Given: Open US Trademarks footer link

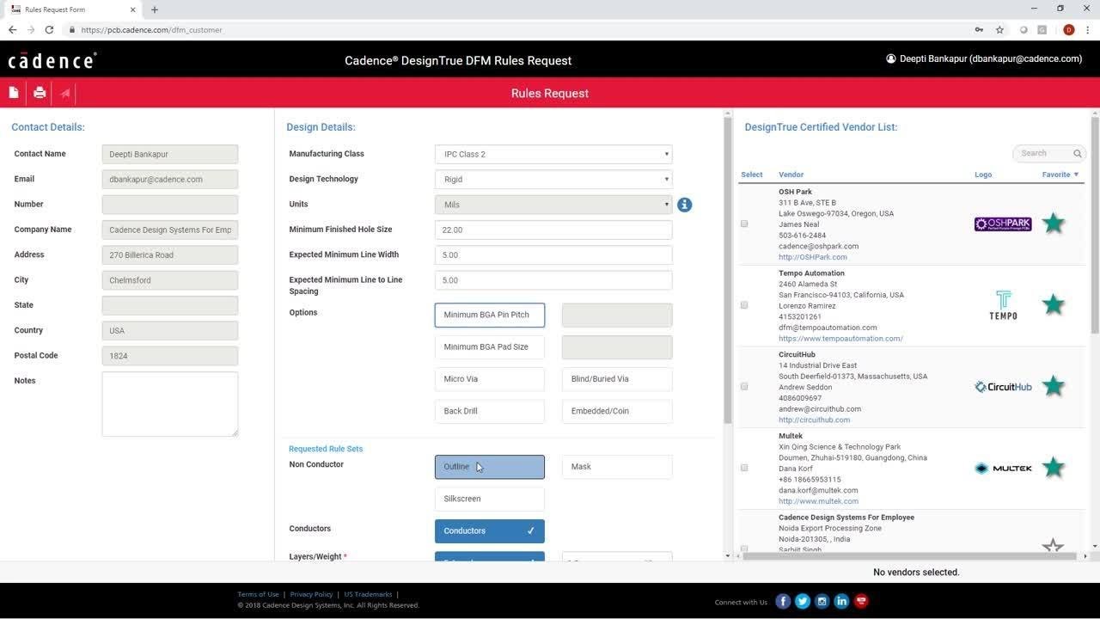Looking at the screenshot, I should pyautogui.click(x=368, y=594).
